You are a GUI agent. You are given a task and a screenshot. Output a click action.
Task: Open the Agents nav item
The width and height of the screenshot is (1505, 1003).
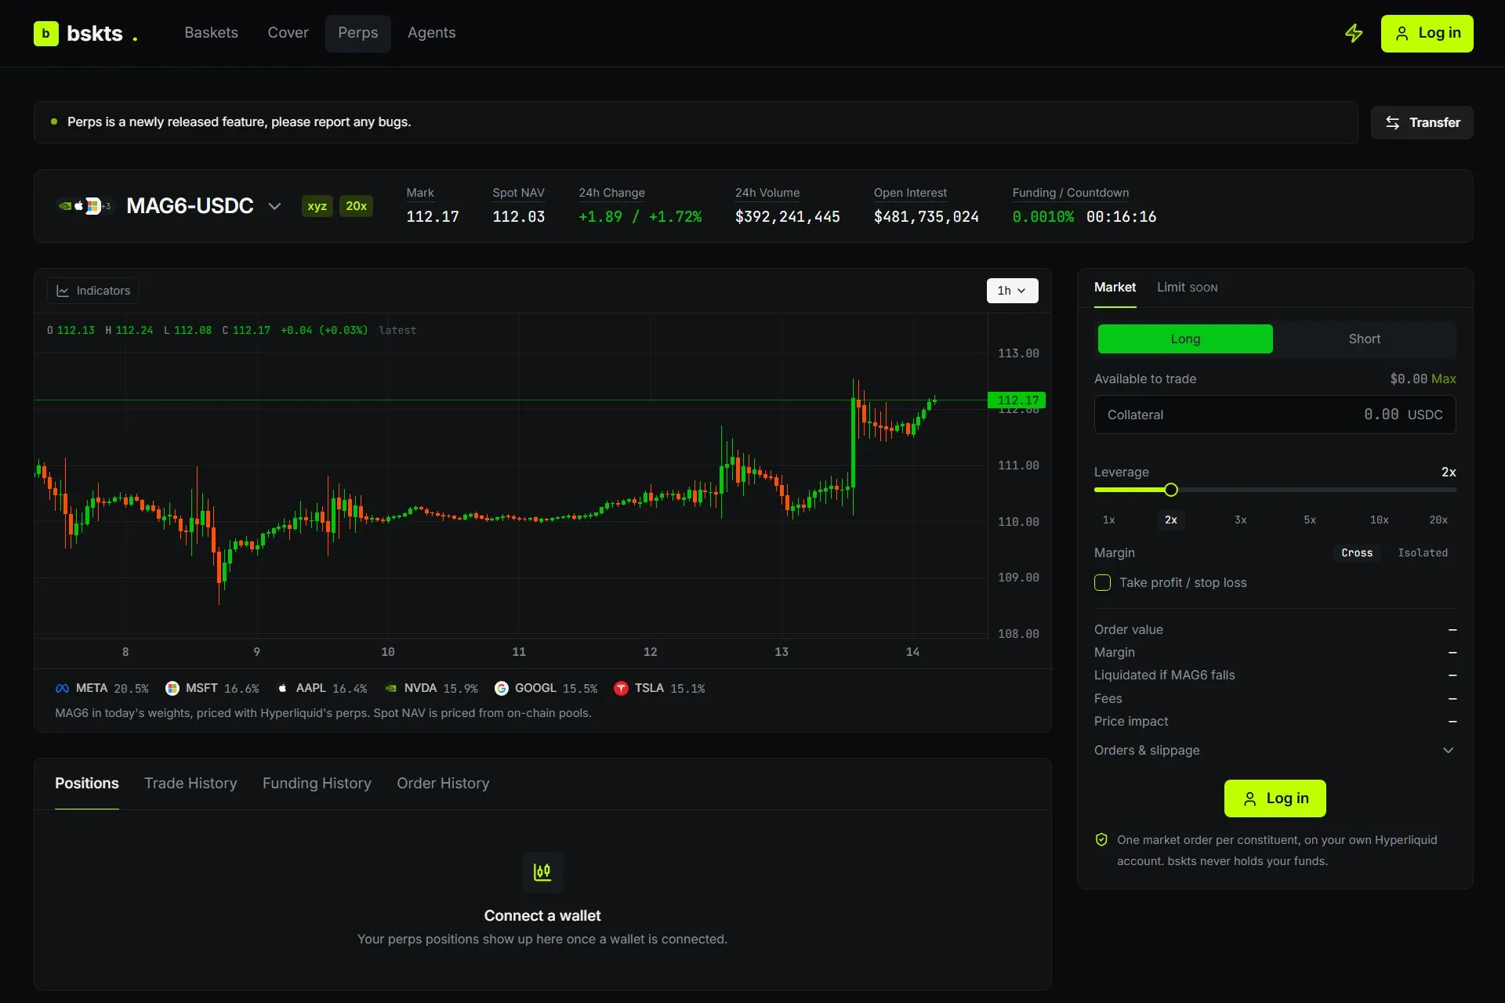[431, 33]
